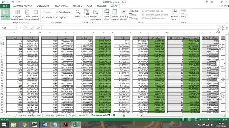Open the Undo history dropdown arrow

tap(15, 2)
